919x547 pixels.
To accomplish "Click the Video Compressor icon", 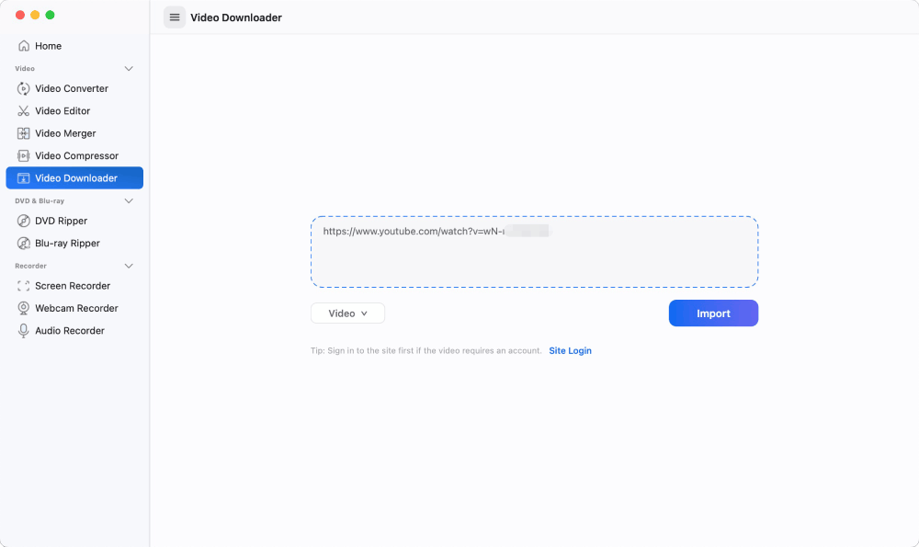I will click(24, 155).
